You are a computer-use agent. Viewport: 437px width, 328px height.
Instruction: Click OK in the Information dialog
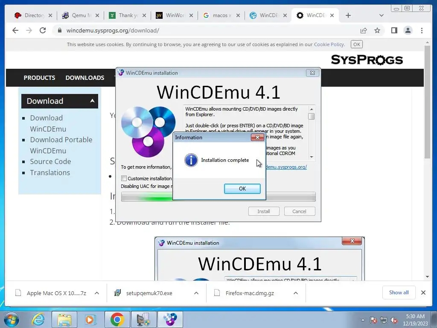242,188
